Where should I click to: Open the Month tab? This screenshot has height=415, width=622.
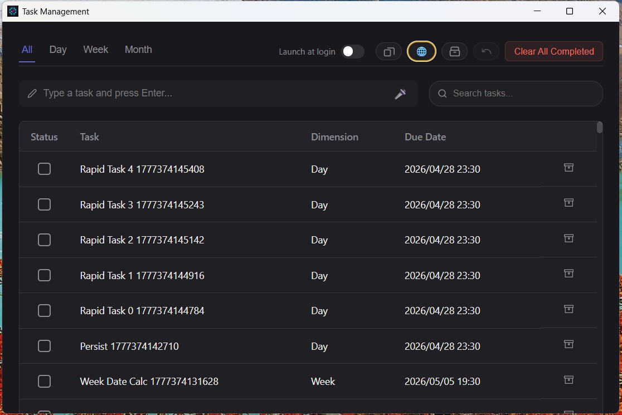click(138, 50)
